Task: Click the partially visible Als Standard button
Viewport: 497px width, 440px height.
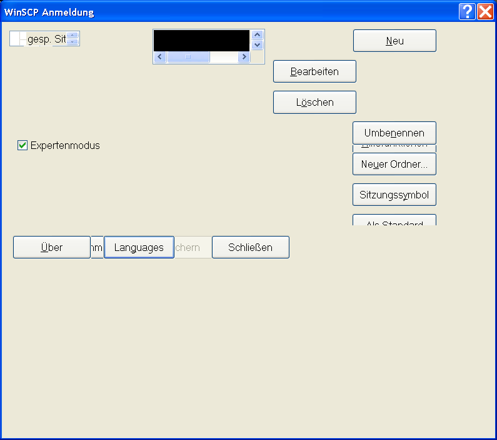Action: [394, 221]
